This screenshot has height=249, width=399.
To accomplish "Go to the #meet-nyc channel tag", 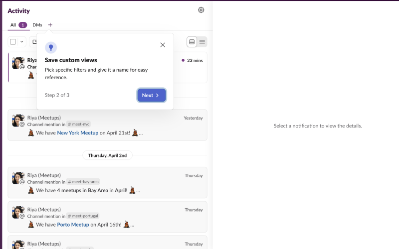I will 78,124.
